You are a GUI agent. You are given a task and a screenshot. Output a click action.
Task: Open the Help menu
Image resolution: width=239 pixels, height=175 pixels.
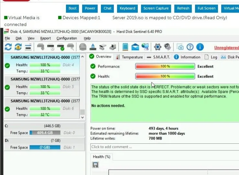click(x=87, y=38)
